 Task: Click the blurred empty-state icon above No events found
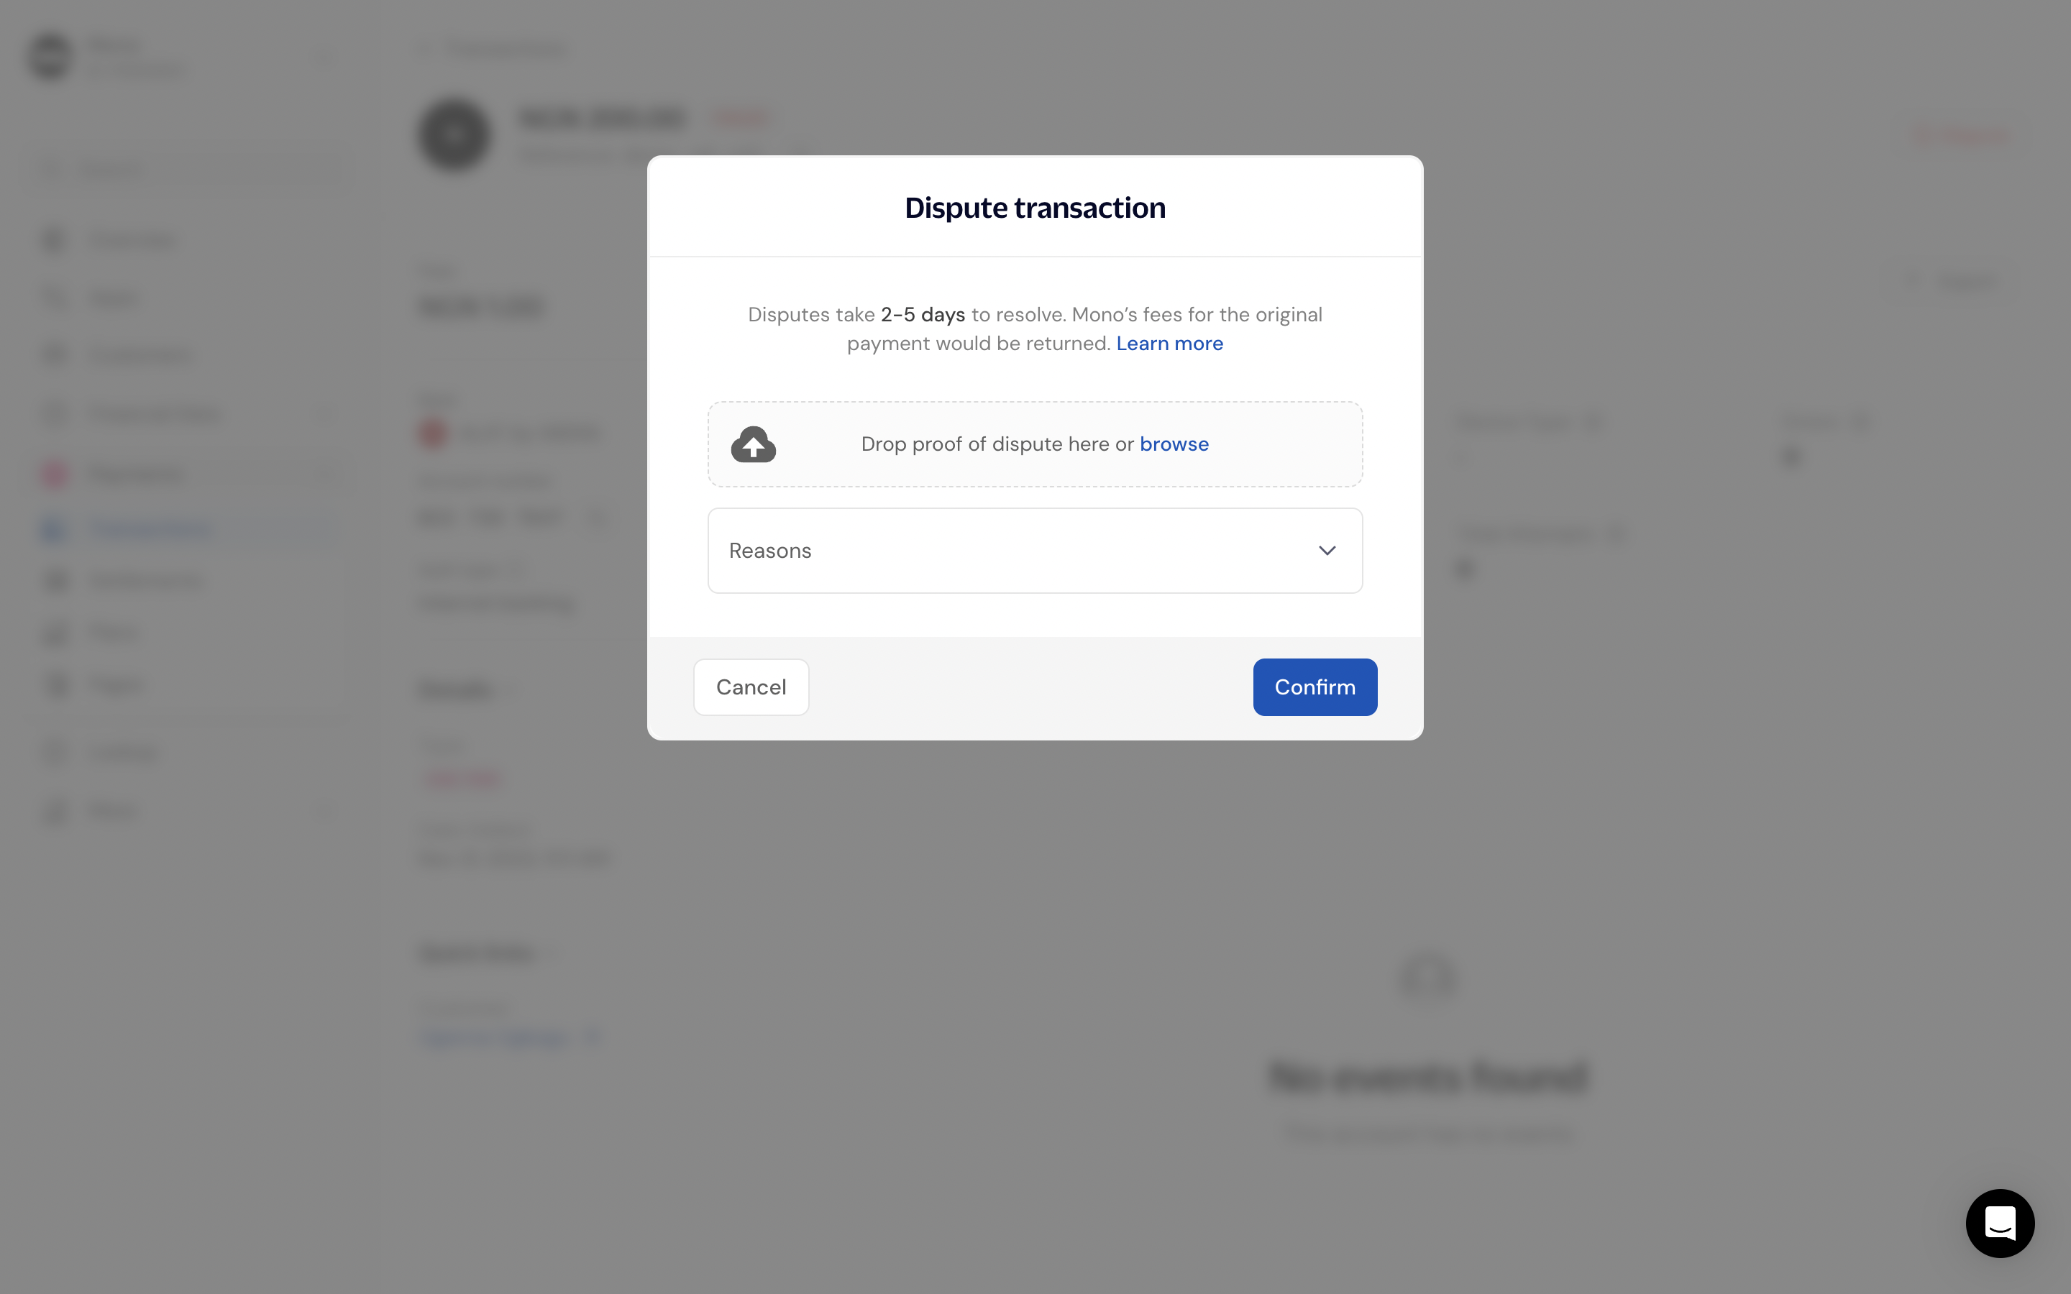(x=1428, y=976)
